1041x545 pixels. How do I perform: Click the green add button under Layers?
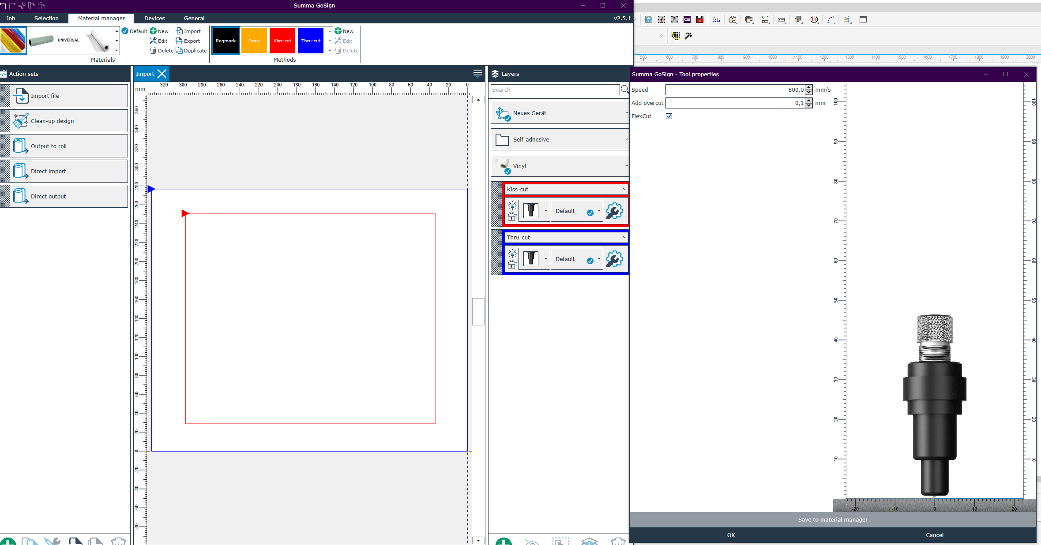click(x=504, y=541)
